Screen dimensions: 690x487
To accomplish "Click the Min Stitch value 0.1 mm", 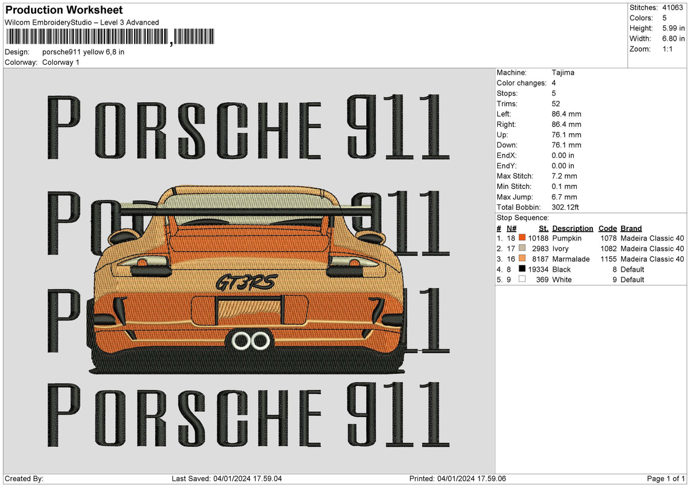I will (x=564, y=186).
